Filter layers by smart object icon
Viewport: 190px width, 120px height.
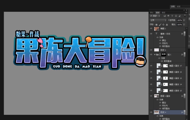click(x=180, y=16)
